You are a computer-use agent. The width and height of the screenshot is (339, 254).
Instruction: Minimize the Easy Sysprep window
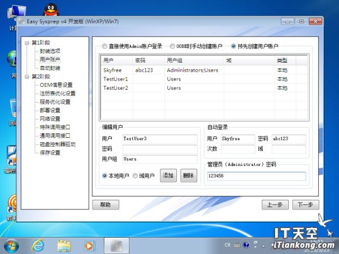288,21
